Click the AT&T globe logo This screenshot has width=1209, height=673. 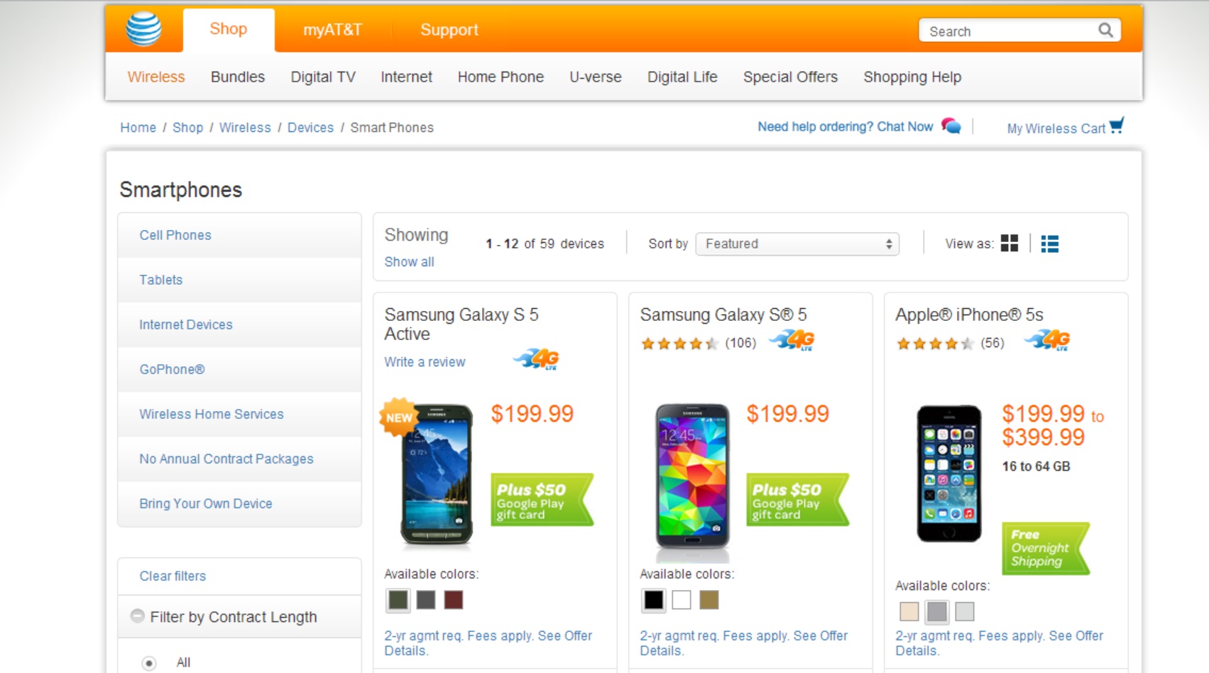(x=143, y=29)
